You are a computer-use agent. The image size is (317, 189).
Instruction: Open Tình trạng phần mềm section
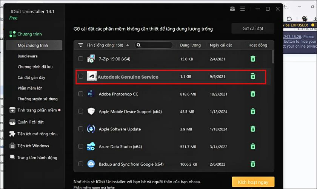coord(37,110)
